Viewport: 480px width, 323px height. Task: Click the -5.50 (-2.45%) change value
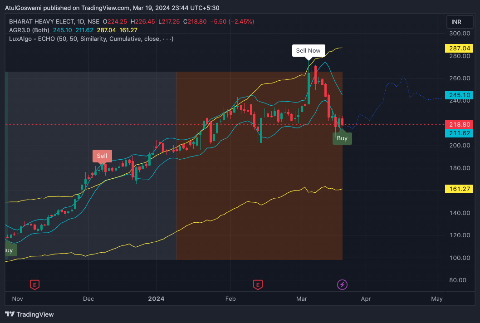point(232,21)
